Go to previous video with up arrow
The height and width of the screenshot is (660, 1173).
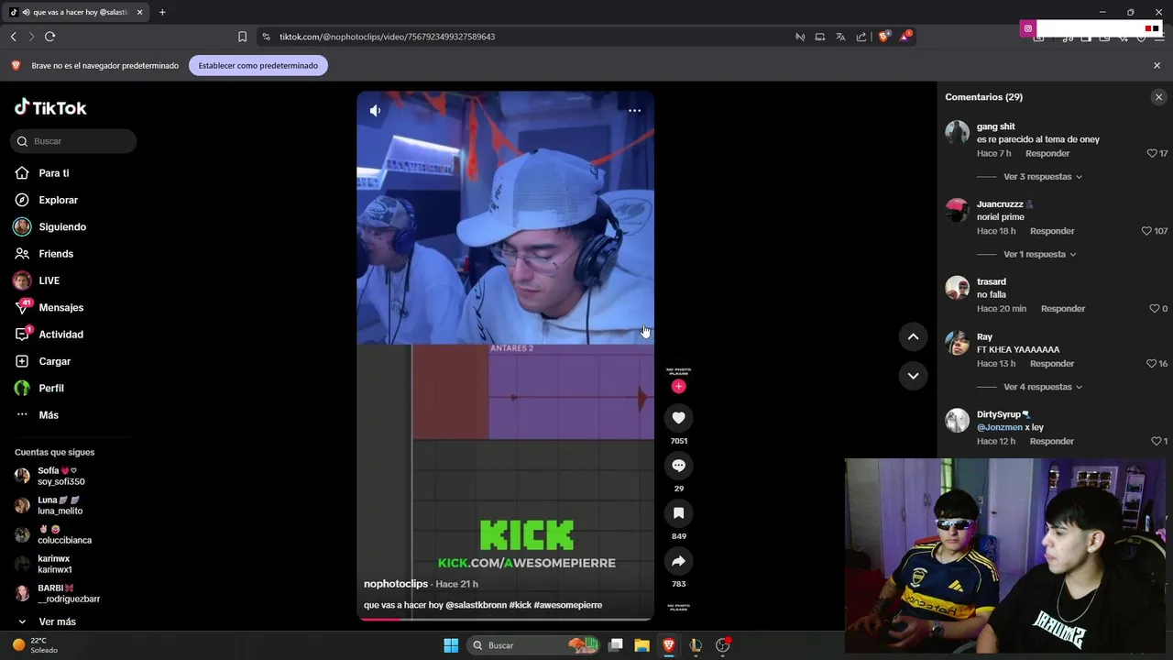[x=913, y=336]
